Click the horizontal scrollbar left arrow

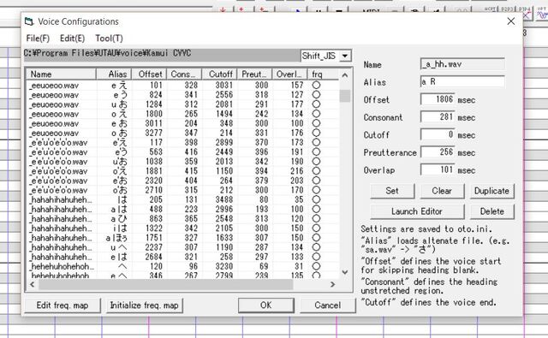pyautogui.click(x=33, y=285)
